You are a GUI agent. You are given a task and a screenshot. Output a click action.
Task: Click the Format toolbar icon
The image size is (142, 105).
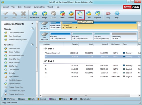[x=71, y=15]
